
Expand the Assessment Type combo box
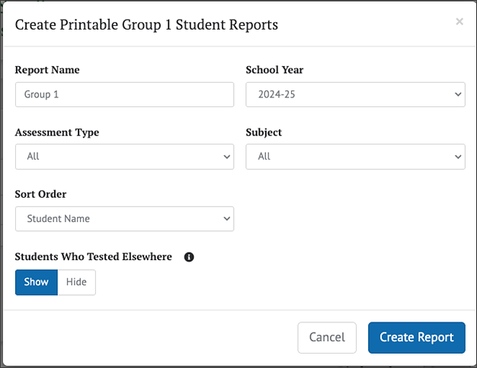[x=124, y=157]
